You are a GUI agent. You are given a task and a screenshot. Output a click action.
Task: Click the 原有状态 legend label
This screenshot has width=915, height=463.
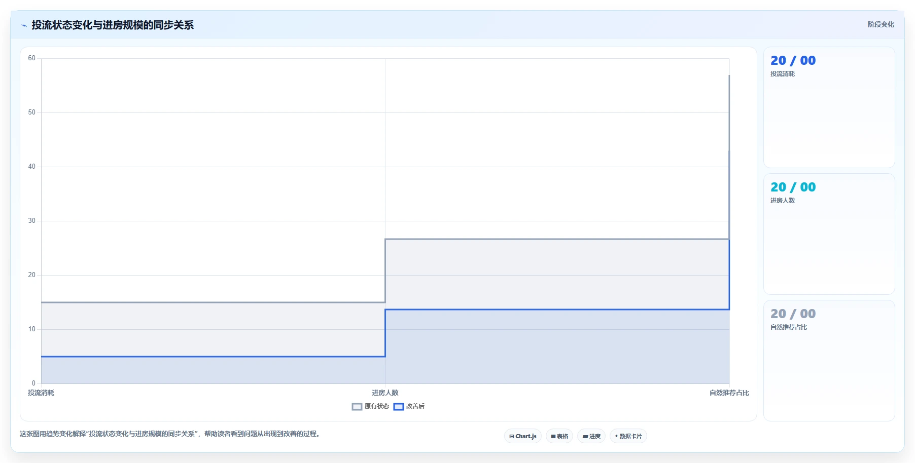tap(377, 406)
